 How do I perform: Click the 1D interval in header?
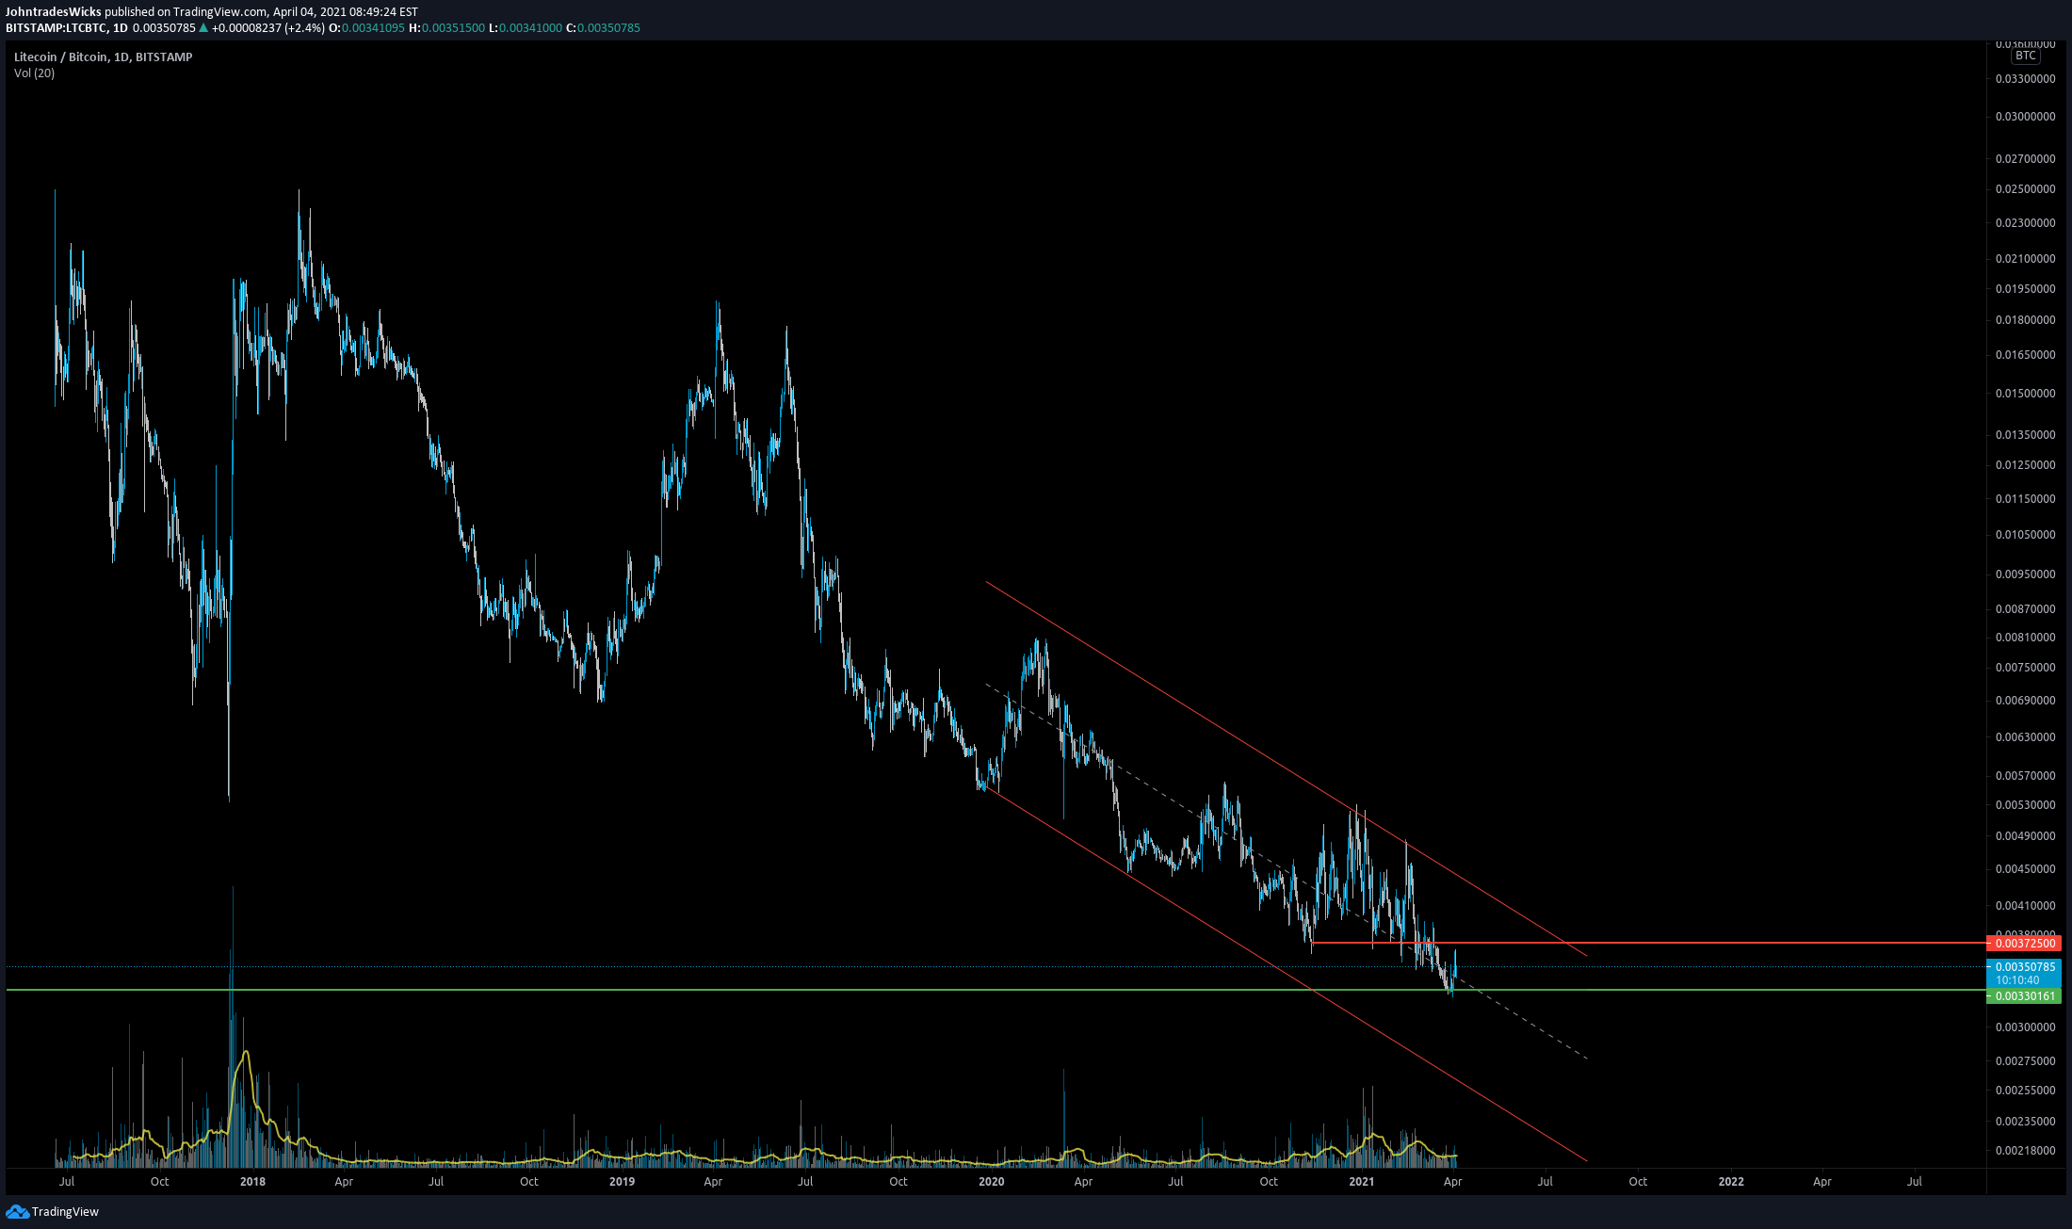click(121, 28)
